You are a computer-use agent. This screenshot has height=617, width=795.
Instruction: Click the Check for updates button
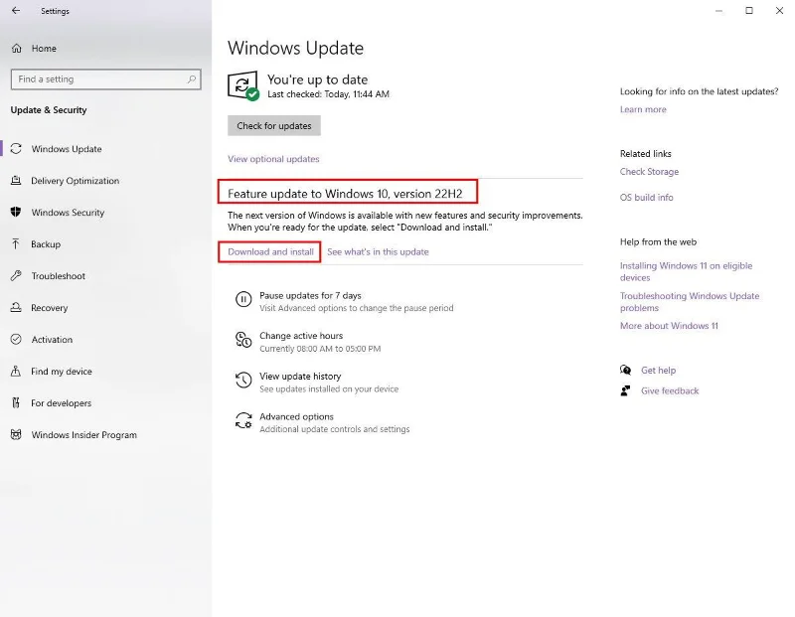pos(274,126)
